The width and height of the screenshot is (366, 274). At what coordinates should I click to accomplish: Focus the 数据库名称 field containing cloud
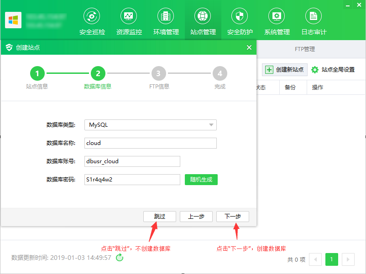coord(151,143)
